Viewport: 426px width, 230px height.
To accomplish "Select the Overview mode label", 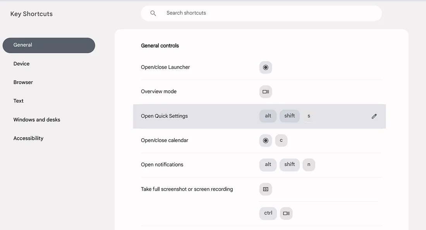I will 159,91.
